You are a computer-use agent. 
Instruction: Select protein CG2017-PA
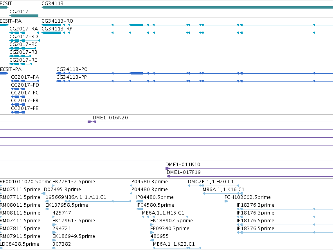[25, 77]
